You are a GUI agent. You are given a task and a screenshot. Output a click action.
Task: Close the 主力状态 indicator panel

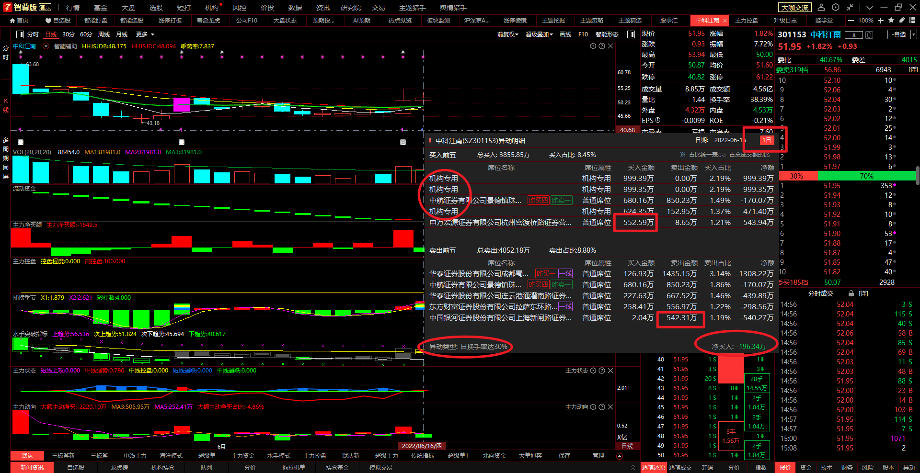[610, 371]
